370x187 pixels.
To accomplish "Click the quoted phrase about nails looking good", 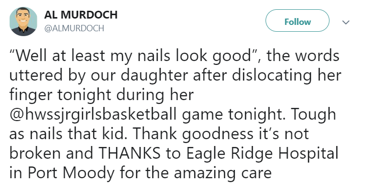I will tap(133, 56).
